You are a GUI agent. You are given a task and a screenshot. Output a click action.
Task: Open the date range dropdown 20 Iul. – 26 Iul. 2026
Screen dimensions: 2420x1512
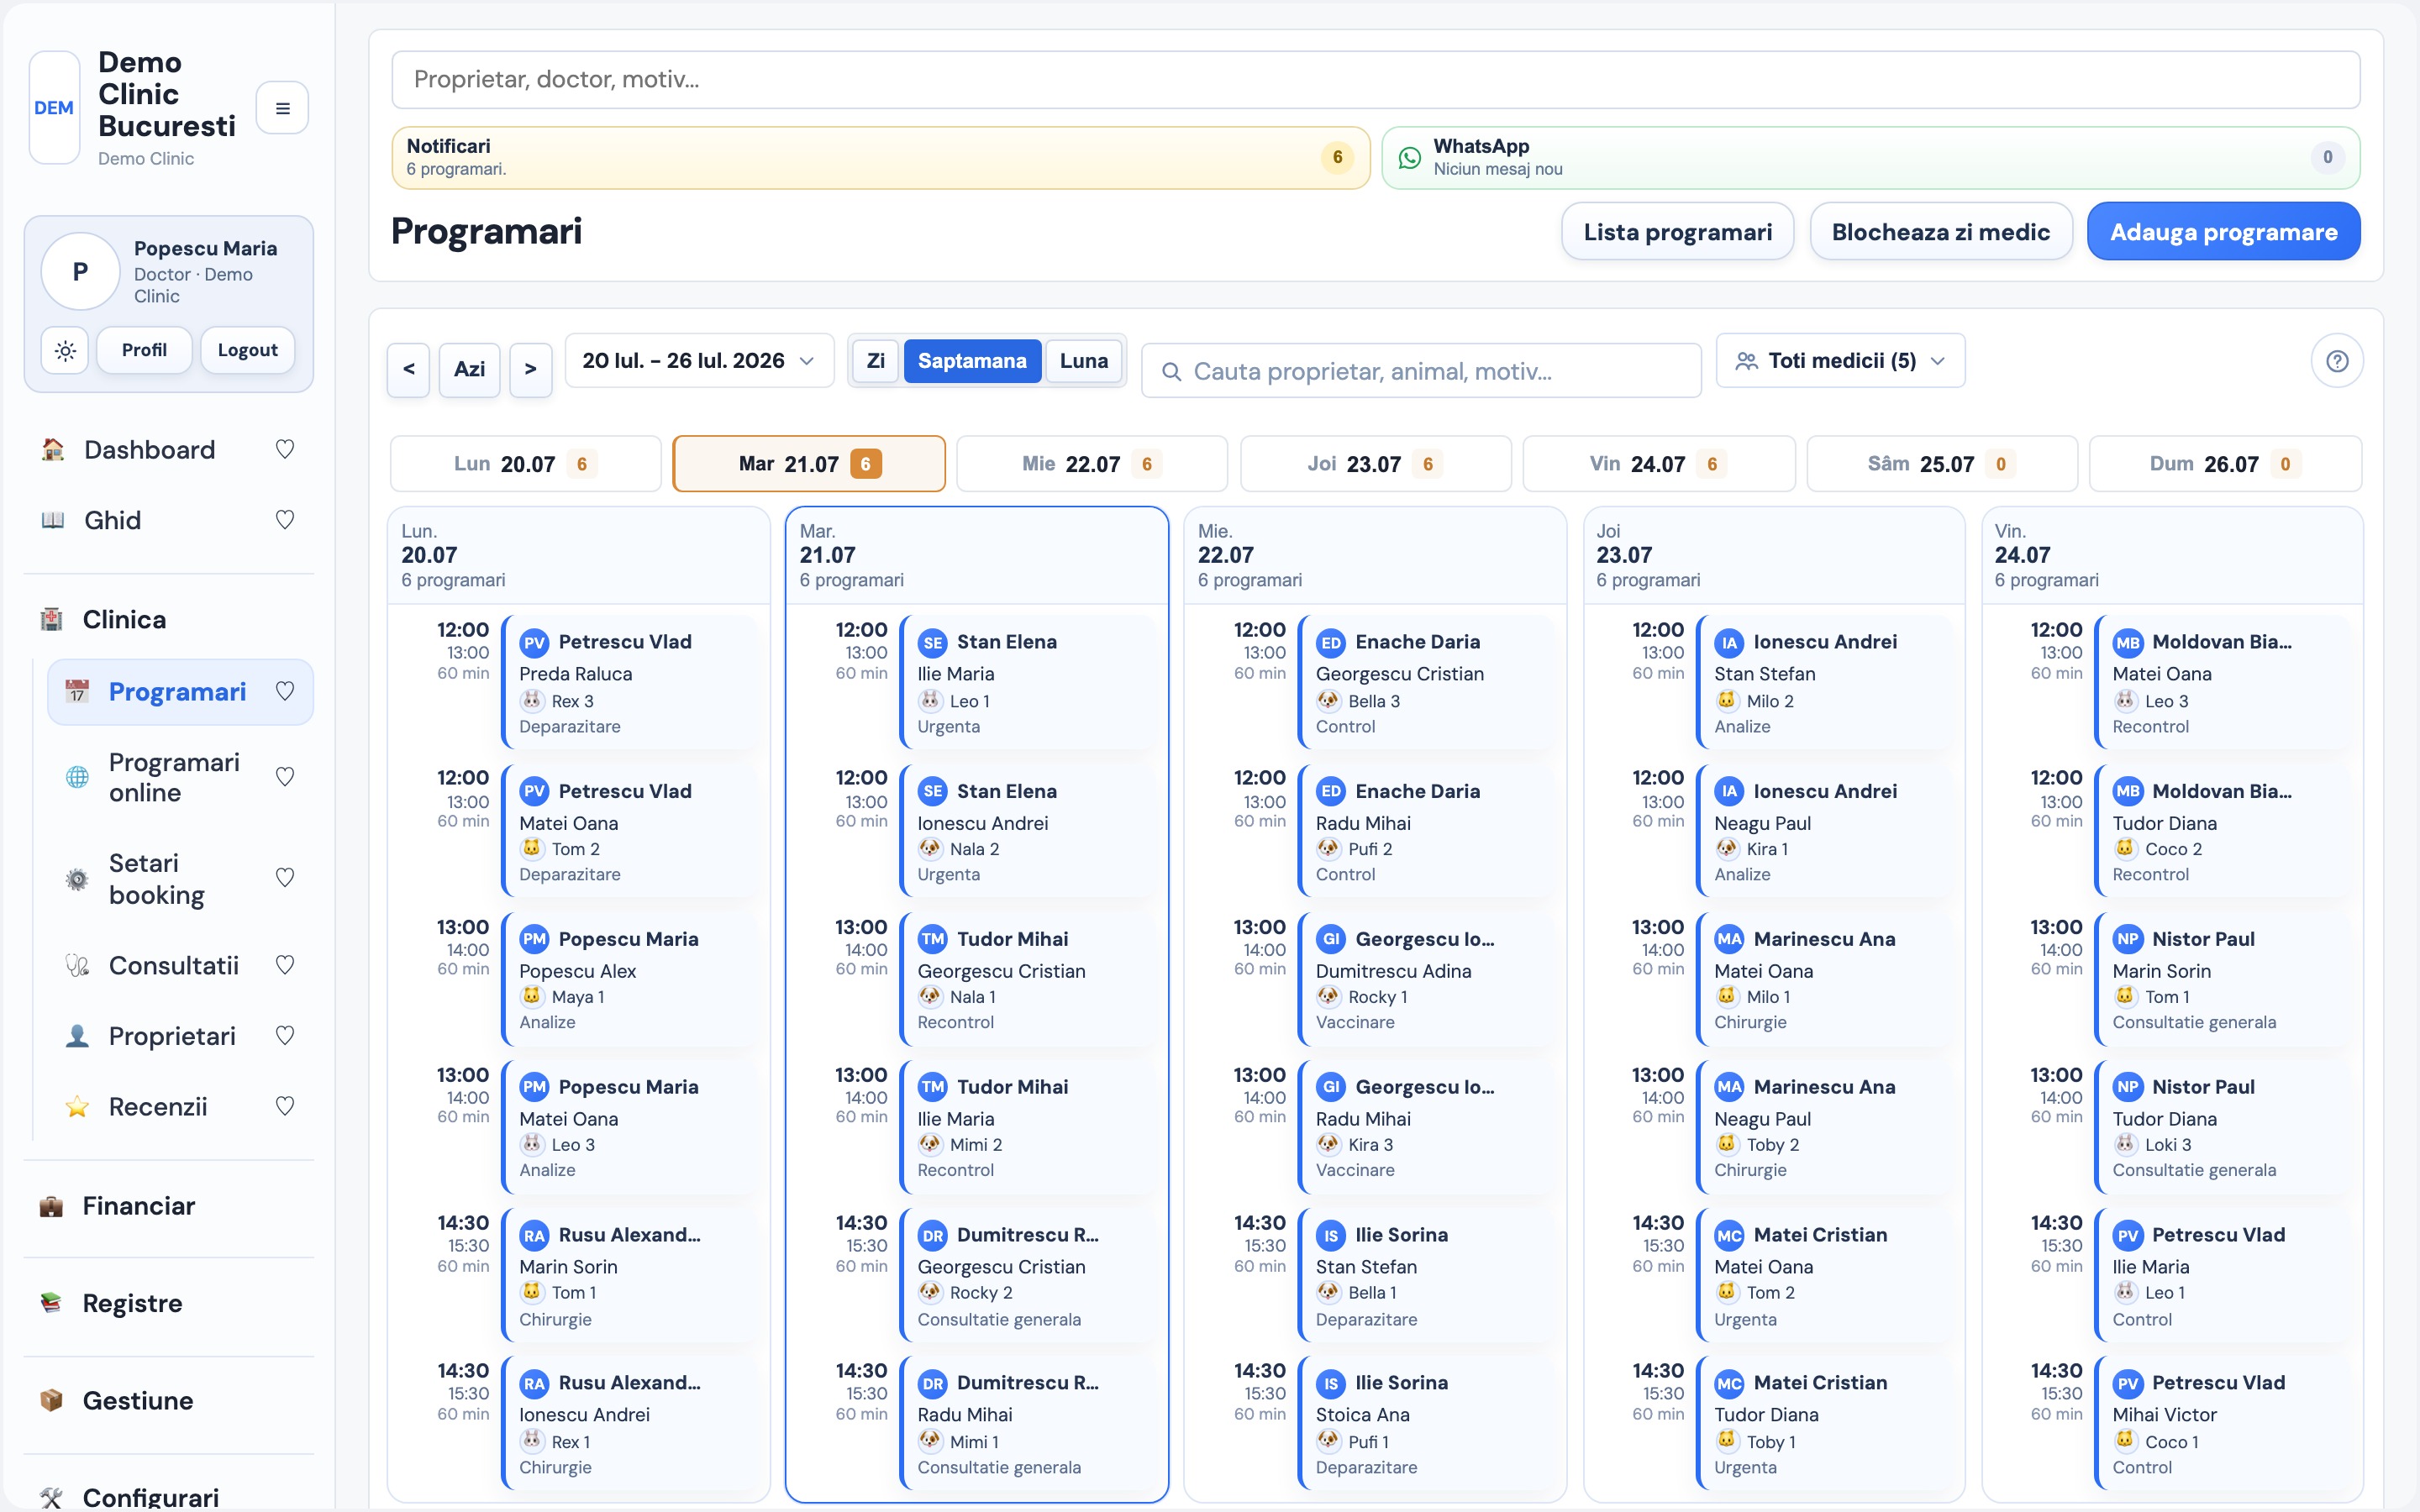tap(699, 361)
